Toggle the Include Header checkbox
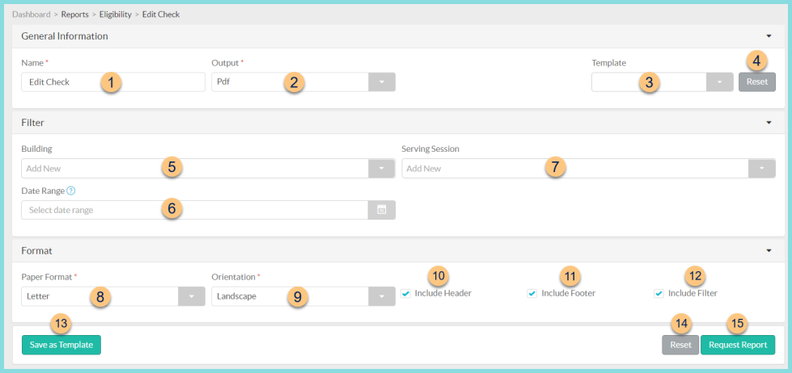Image resolution: width=792 pixels, height=373 pixels. click(x=405, y=293)
